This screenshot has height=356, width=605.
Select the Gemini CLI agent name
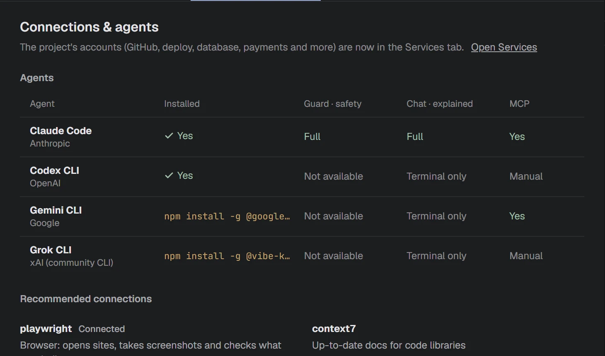[x=56, y=210]
